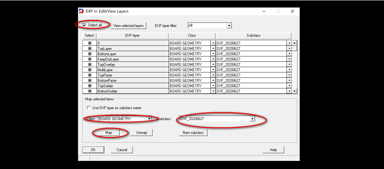
Task: Open the DXF layer filter dropdown
Action: pyautogui.click(x=229, y=25)
